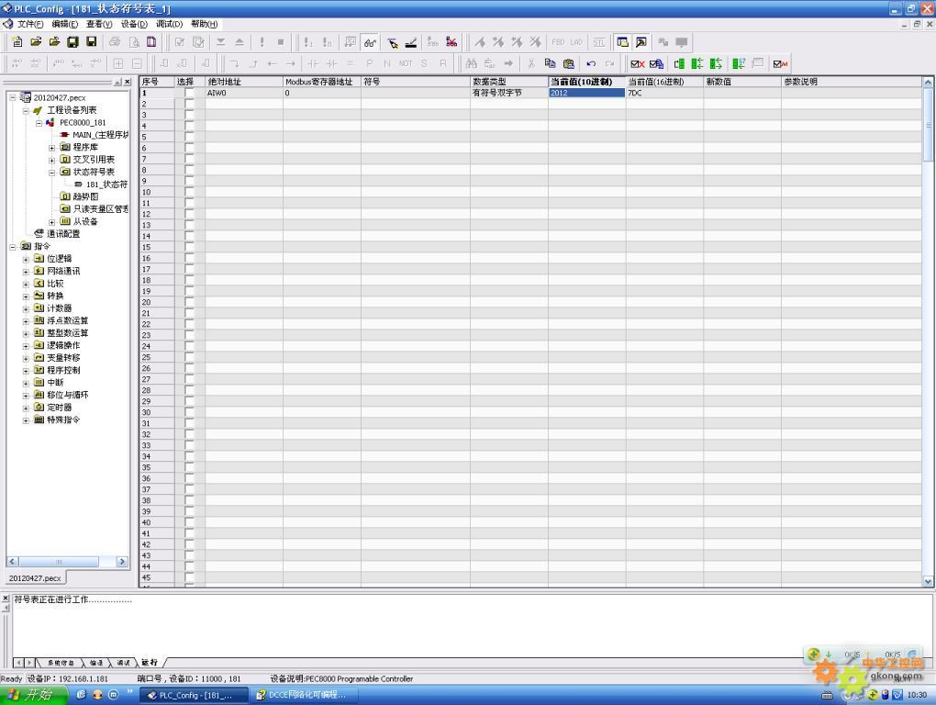This screenshot has height=705, width=936.
Task: Click the Paste icon in second toolbar
Action: click(568, 63)
